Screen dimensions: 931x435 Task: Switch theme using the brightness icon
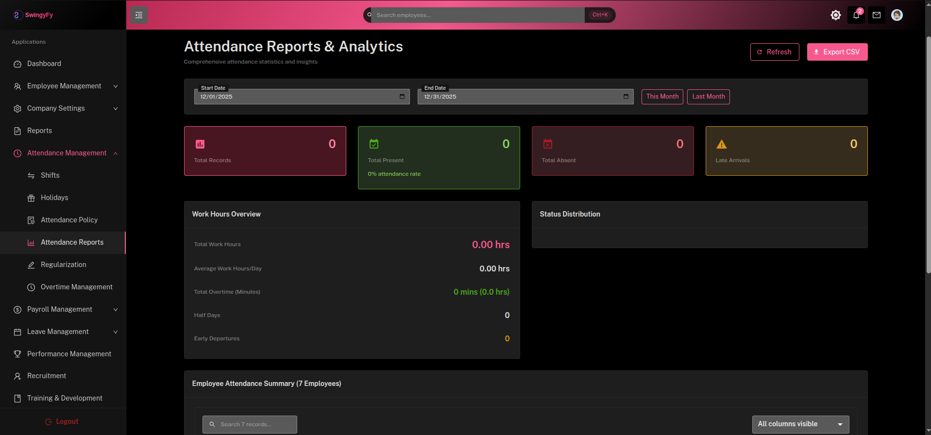point(835,15)
